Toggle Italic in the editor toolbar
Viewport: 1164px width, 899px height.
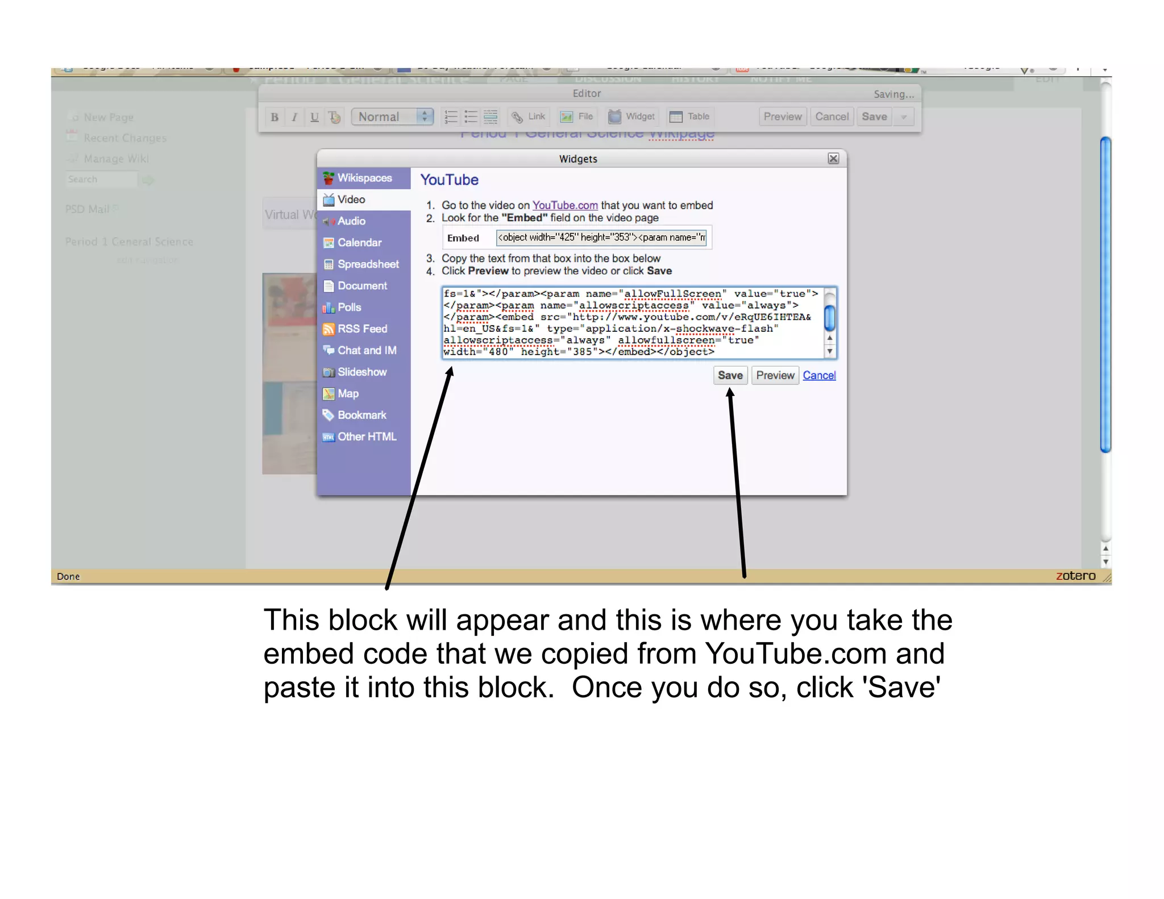pyautogui.click(x=294, y=117)
